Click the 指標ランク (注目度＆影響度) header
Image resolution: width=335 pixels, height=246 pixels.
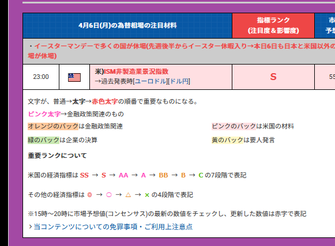click(x=273, y=25)
